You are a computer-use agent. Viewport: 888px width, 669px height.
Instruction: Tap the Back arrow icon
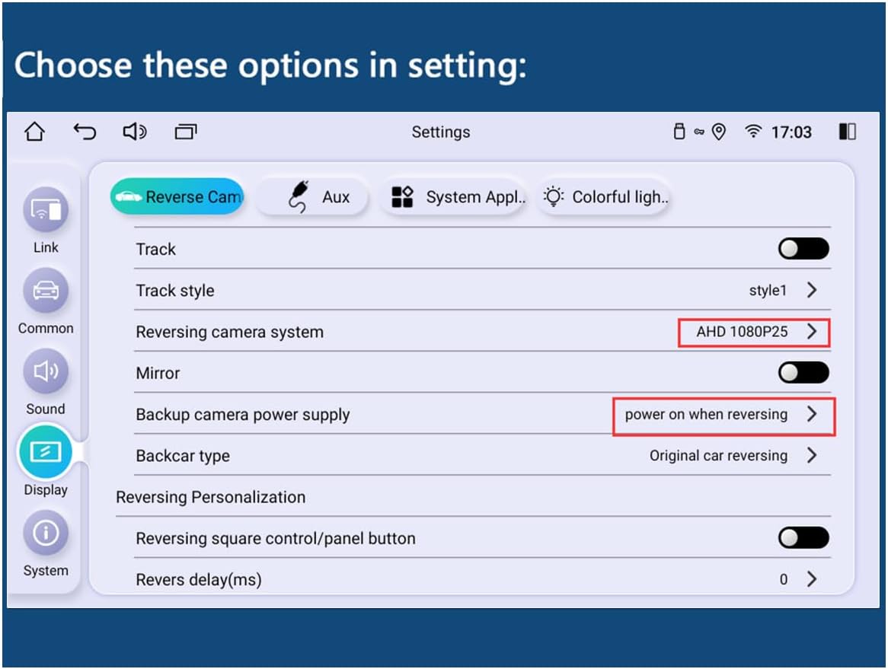tap(85, 132)
